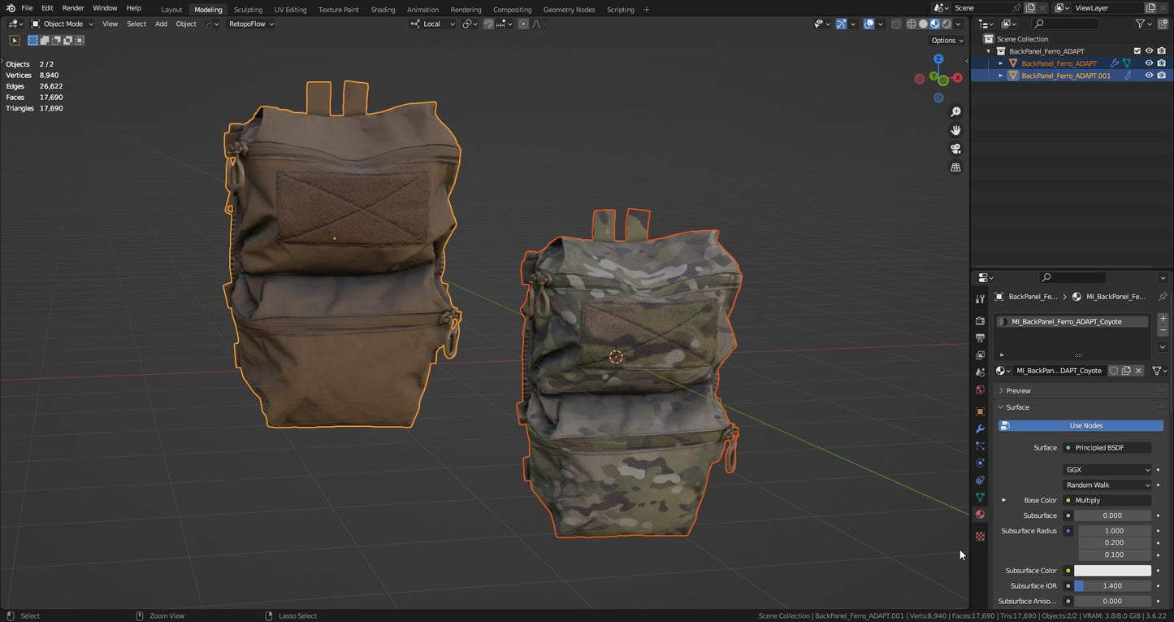Open the Render menu
The width and height of the screenshot is (1174, 622).
tap(73, 8)
